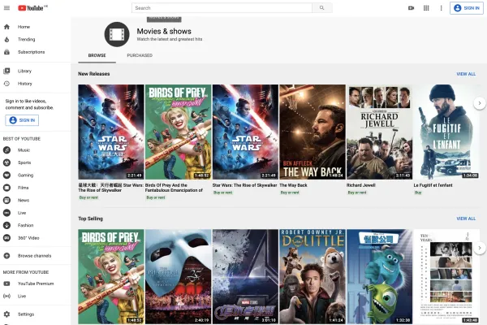Click the Gaming icon in sidebar
The image size is (487, 325).
point(6,175)
